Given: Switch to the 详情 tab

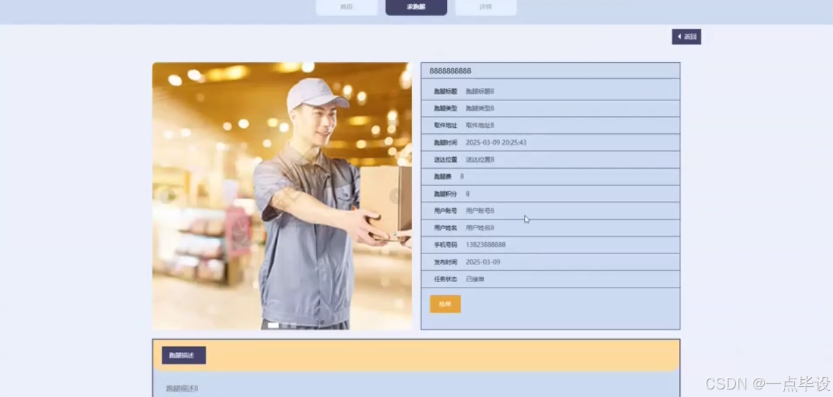Looking at the screenshot, I should click(486, 7).
